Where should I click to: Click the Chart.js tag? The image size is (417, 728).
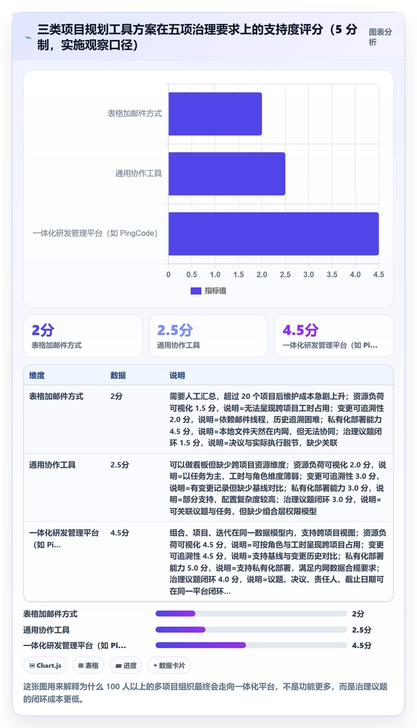(45, 665)
